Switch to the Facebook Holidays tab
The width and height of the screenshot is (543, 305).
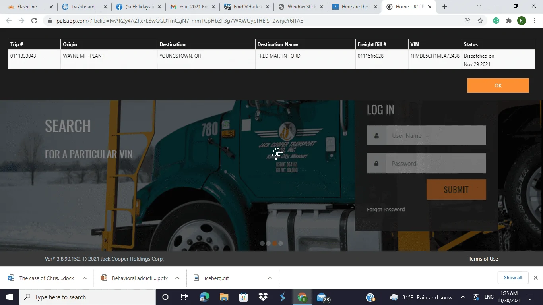click(x=138, y=7)
